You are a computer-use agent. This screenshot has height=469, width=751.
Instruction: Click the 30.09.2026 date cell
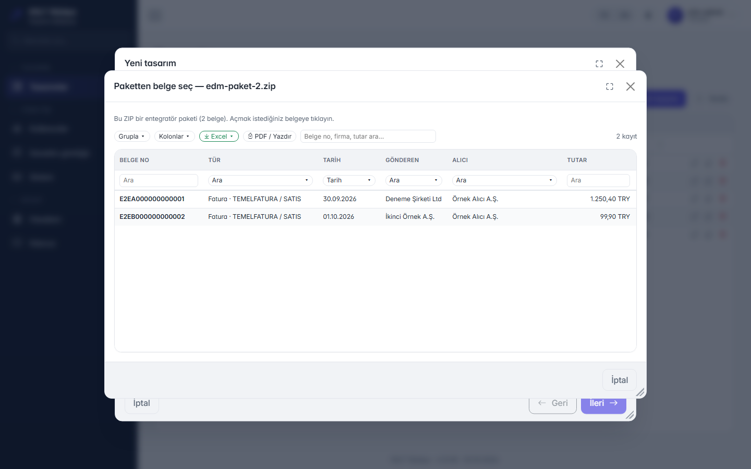[340, 199]
